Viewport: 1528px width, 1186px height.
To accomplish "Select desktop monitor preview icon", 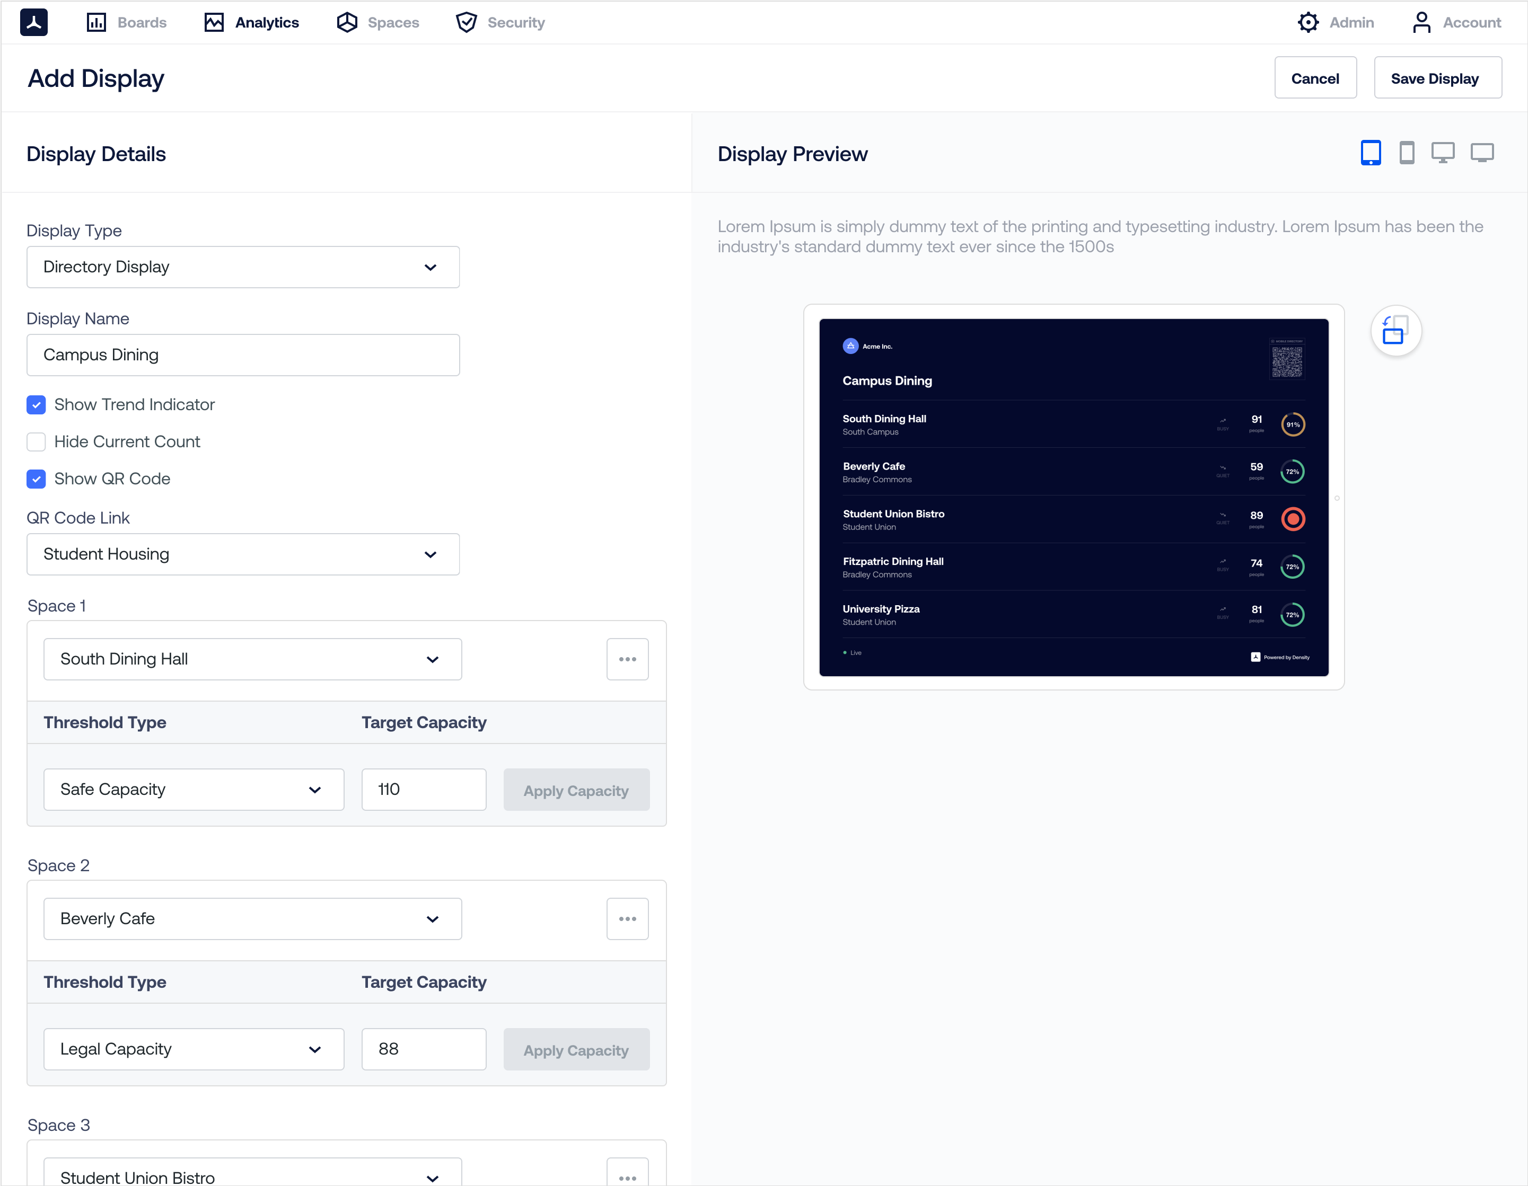I will [1442, 153].
